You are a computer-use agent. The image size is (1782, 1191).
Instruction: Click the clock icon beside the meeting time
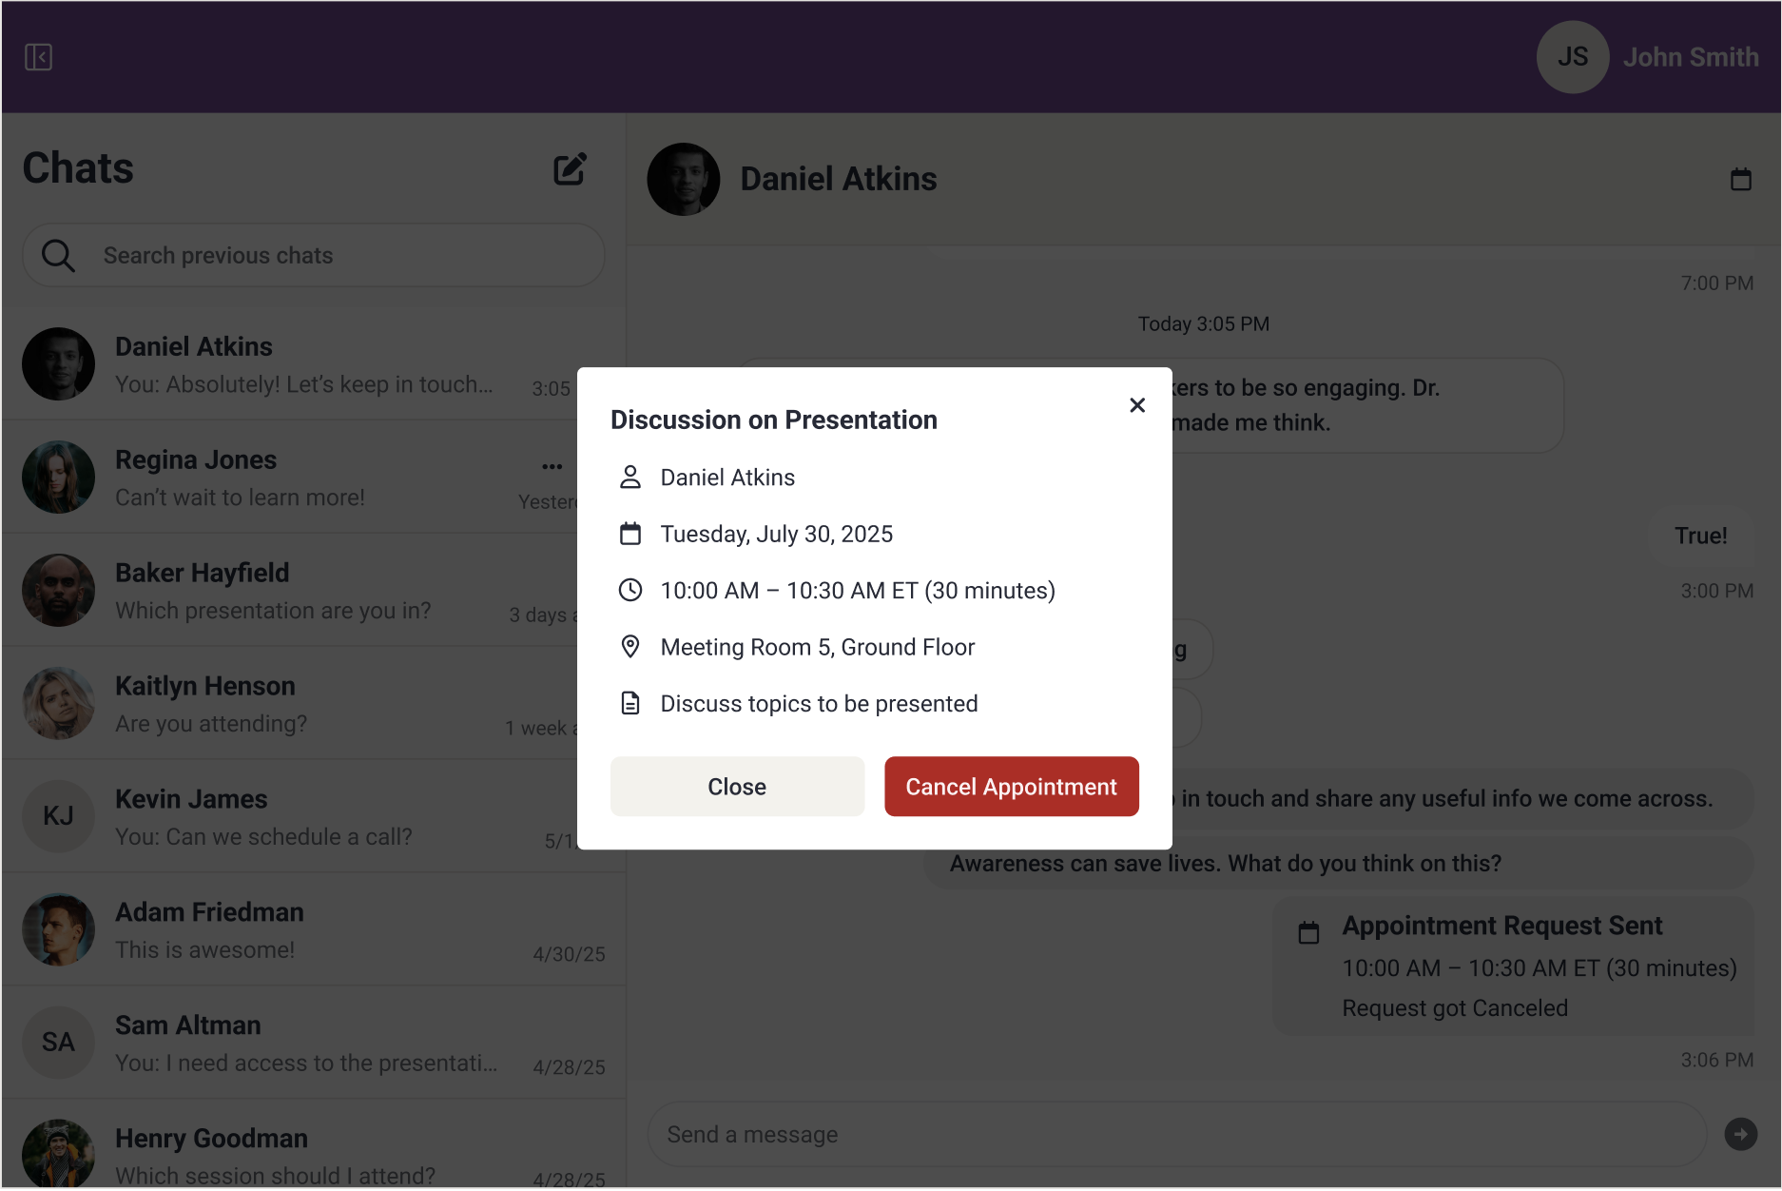coord(630,590)
